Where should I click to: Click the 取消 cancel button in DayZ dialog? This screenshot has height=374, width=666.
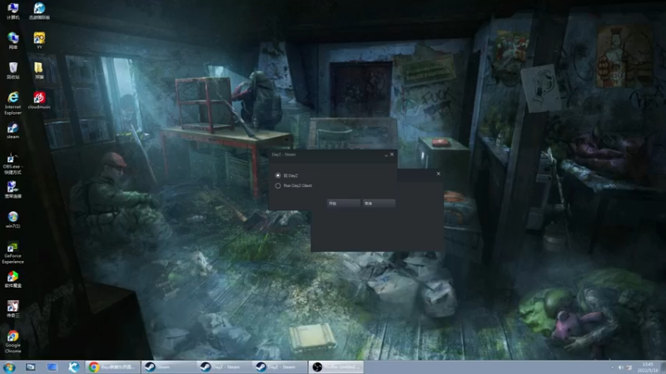(x=379, y=203)
